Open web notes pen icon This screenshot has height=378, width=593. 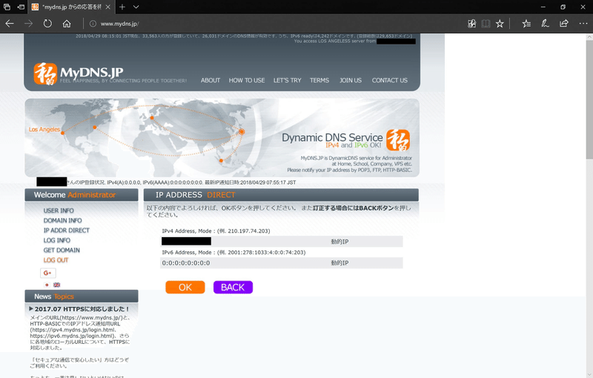(545, 24)
